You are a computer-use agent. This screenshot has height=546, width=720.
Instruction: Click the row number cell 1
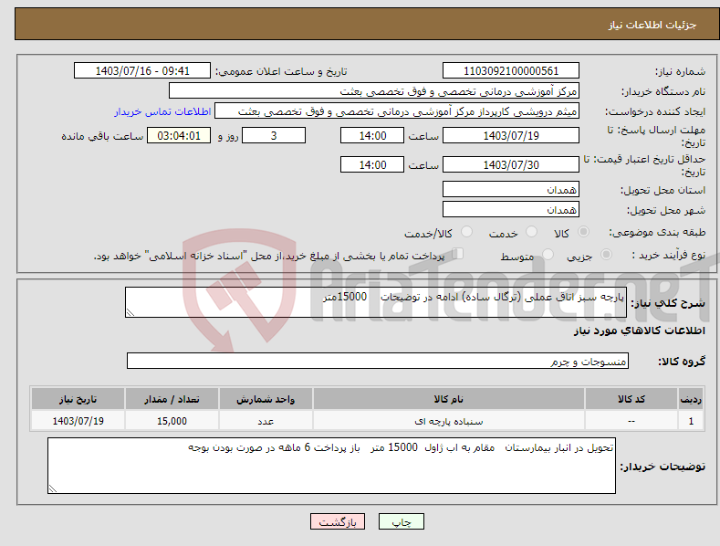click(x=691, y=421)
